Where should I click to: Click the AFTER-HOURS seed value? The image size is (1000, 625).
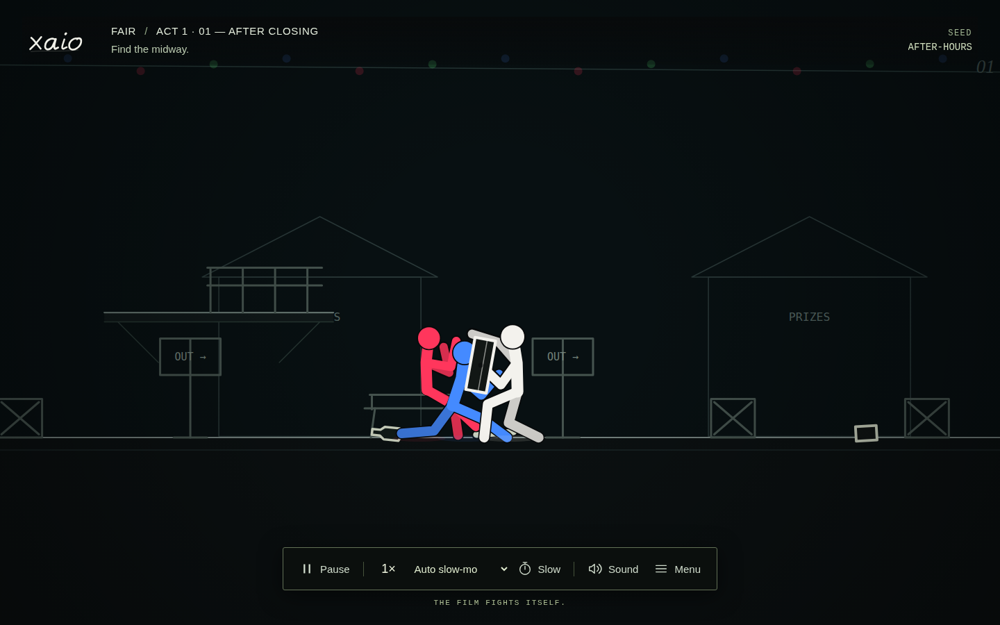tap(940, 47)
